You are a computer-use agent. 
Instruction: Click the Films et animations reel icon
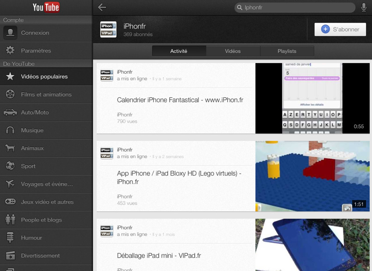coord(10,95)
